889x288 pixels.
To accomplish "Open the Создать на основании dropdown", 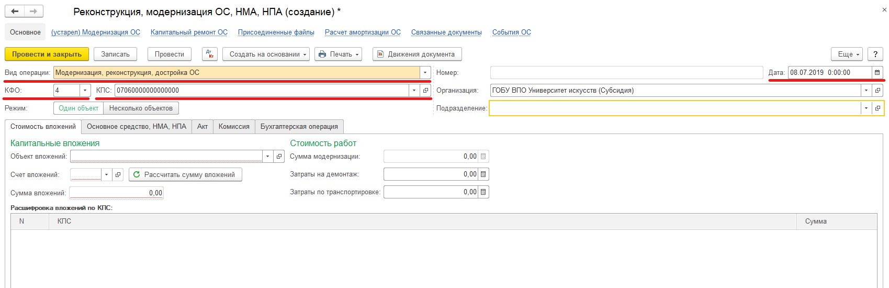I will tap(266, 54).
